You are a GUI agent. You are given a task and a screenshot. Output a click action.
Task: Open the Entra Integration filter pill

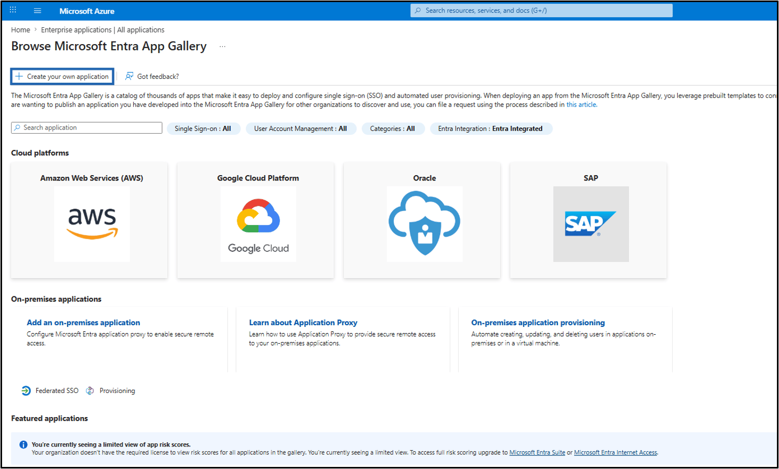coord(491,129)
